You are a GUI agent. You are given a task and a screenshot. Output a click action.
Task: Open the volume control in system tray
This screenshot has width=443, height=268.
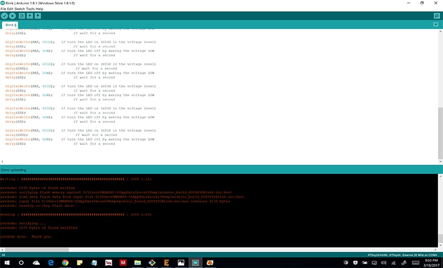[x=384, y=262]
